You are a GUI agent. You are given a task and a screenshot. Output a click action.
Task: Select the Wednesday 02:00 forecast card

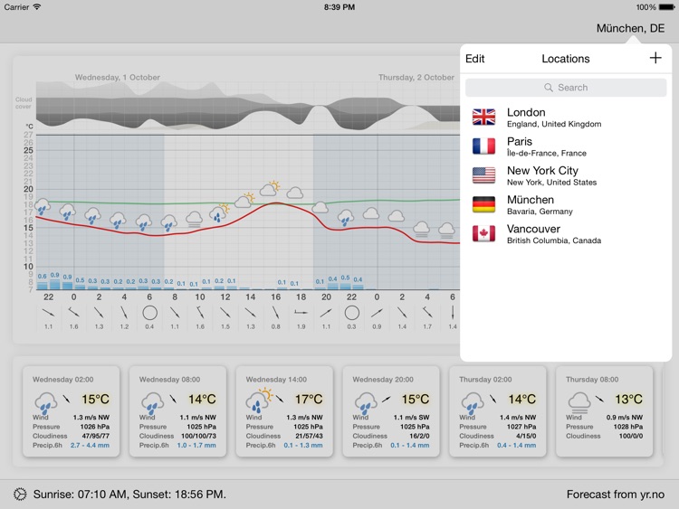[x=71, y=411]
